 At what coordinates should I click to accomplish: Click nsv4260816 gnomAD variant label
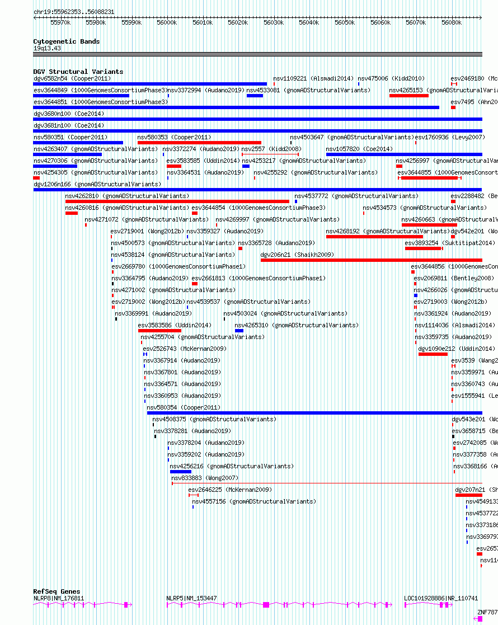pos(127,208)
